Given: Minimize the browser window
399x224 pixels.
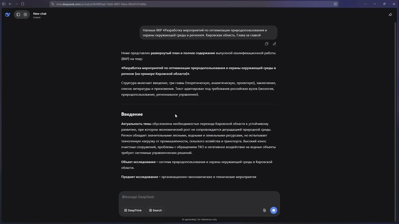Looking at the screenshot, I should point(375,4).
